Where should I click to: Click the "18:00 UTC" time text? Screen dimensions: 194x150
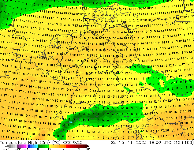point(160,143)
